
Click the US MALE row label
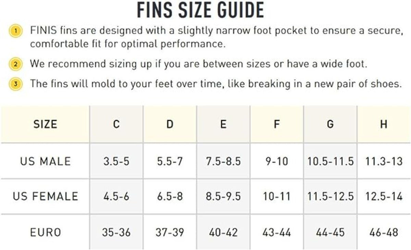pos(45,161)
